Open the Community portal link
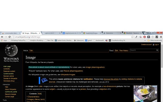This screenshot has height=102, width=163. coord(11,92)
